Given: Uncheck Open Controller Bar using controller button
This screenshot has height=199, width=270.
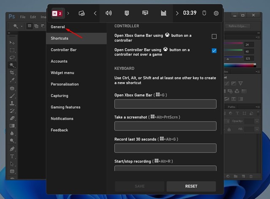Looking at the screenshot, I should pos(214,51).
